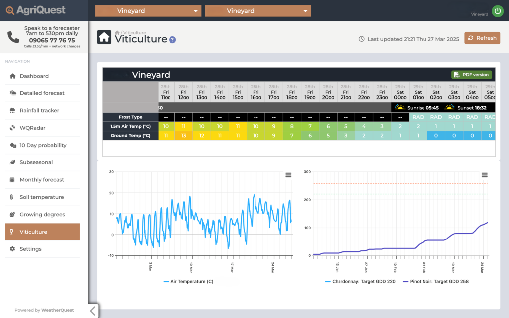Image resolution: width=509 pixels, height=318 pixels.
Task: Open air temperature chart hamburger menu
Action: [x=288, y=175]
